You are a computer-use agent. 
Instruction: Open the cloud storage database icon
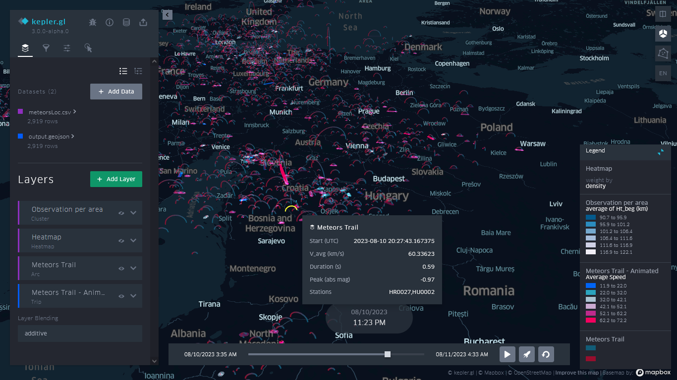pos(126,22)
